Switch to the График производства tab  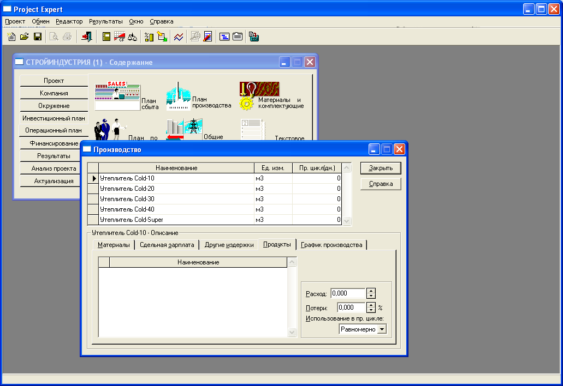(331, 245)
